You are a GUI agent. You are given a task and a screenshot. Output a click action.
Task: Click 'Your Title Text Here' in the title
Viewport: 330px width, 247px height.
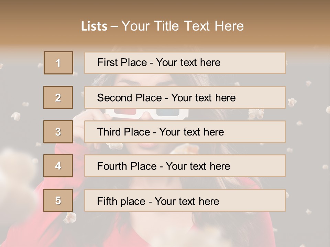[183, 26]
